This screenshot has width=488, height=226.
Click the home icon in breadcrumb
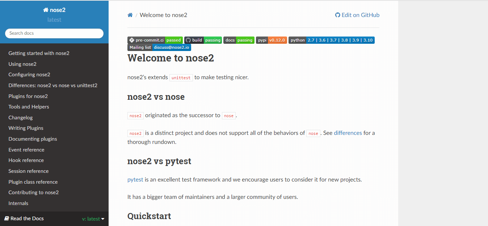point(130,15)
